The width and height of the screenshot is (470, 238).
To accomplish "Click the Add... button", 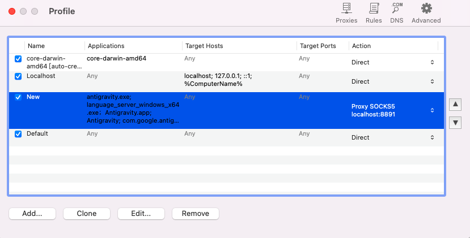I will [32, 214].
